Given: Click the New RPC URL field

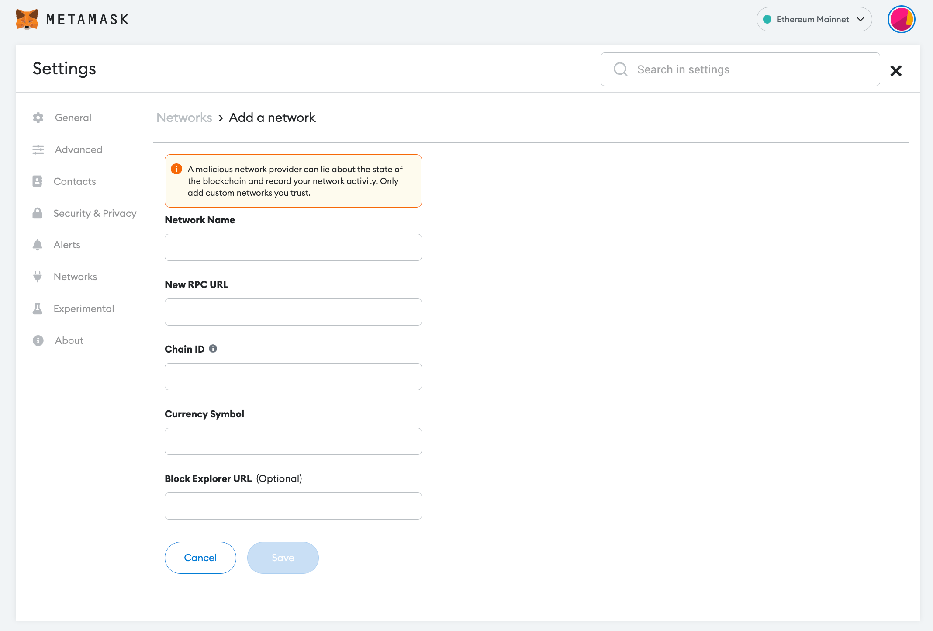Looking at the screenshot, I should (293, 312).
